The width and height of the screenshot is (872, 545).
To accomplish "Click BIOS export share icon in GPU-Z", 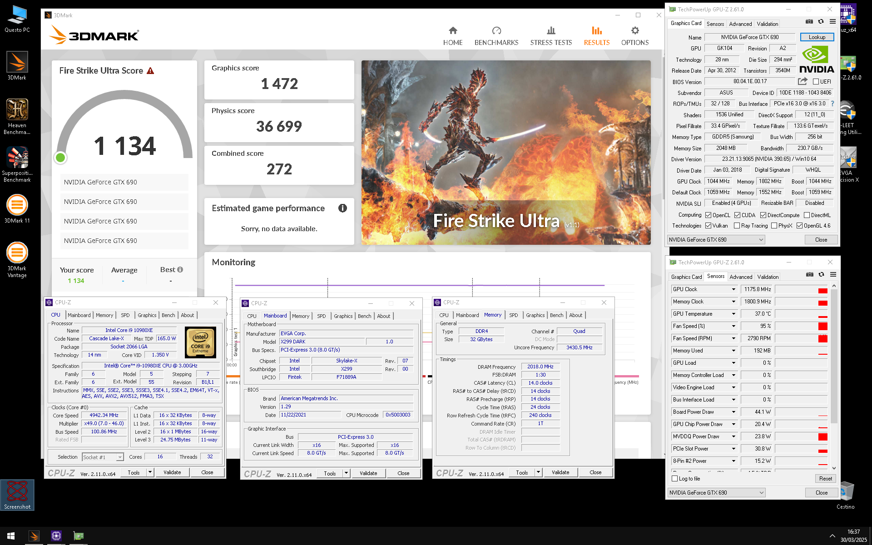I will pyautogui.click(x=803, y=81).
